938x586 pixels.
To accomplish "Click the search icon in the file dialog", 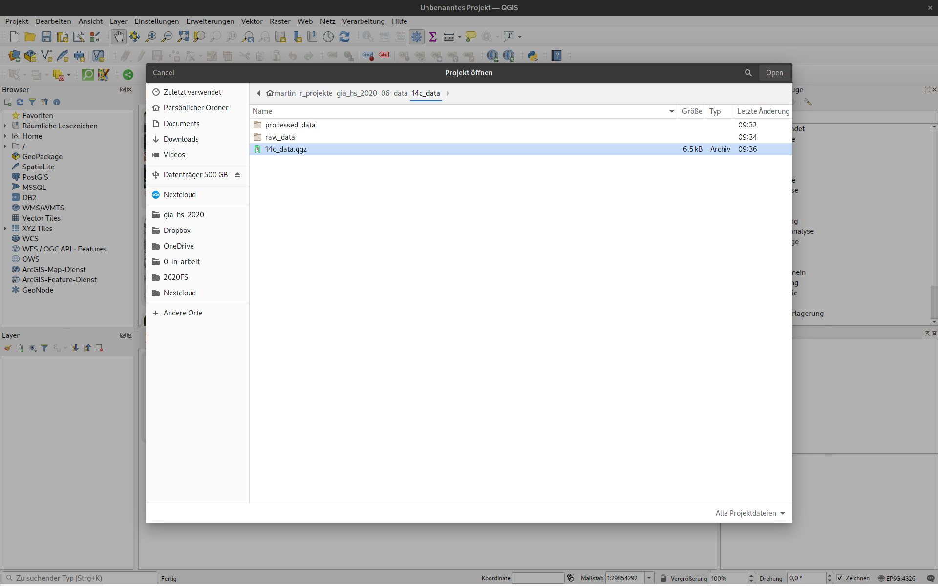I will pos(748,73).
